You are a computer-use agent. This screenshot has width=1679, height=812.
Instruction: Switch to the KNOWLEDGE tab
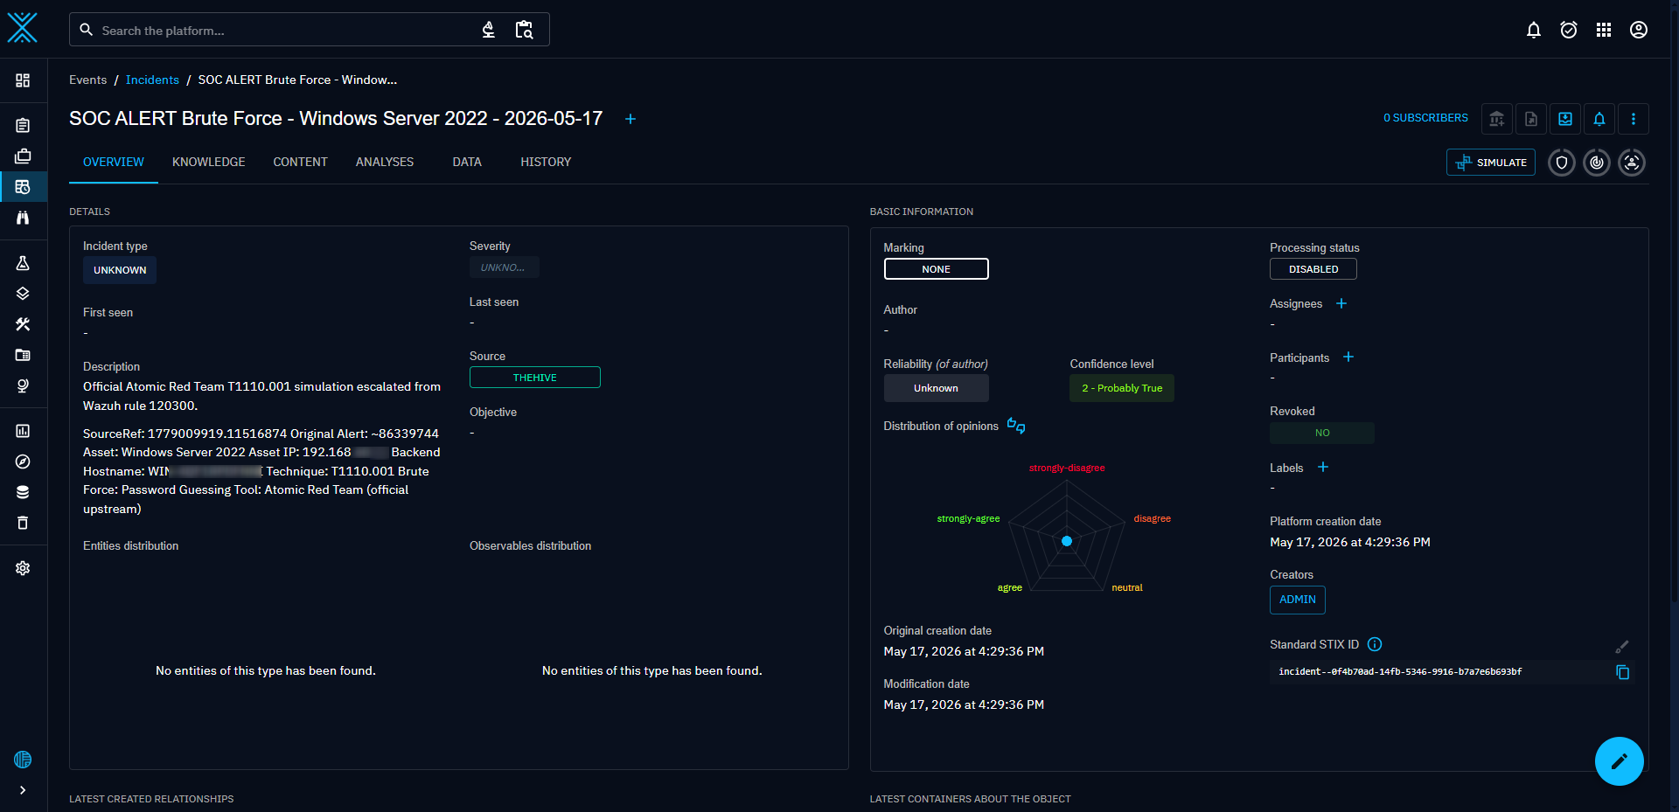[208, 162]
